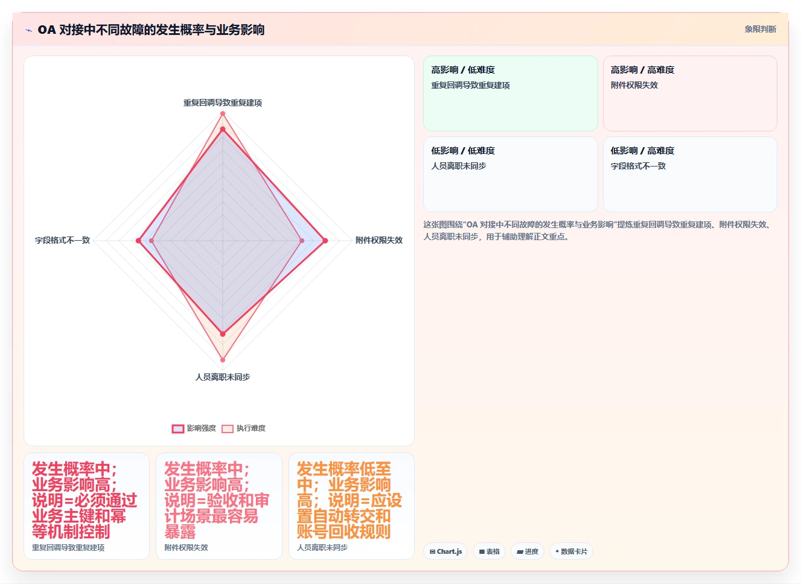The width and height of the screenshot is (801, 584).
Task: Click the 象限判断 label in the header
Action: [x=760, y=29]
